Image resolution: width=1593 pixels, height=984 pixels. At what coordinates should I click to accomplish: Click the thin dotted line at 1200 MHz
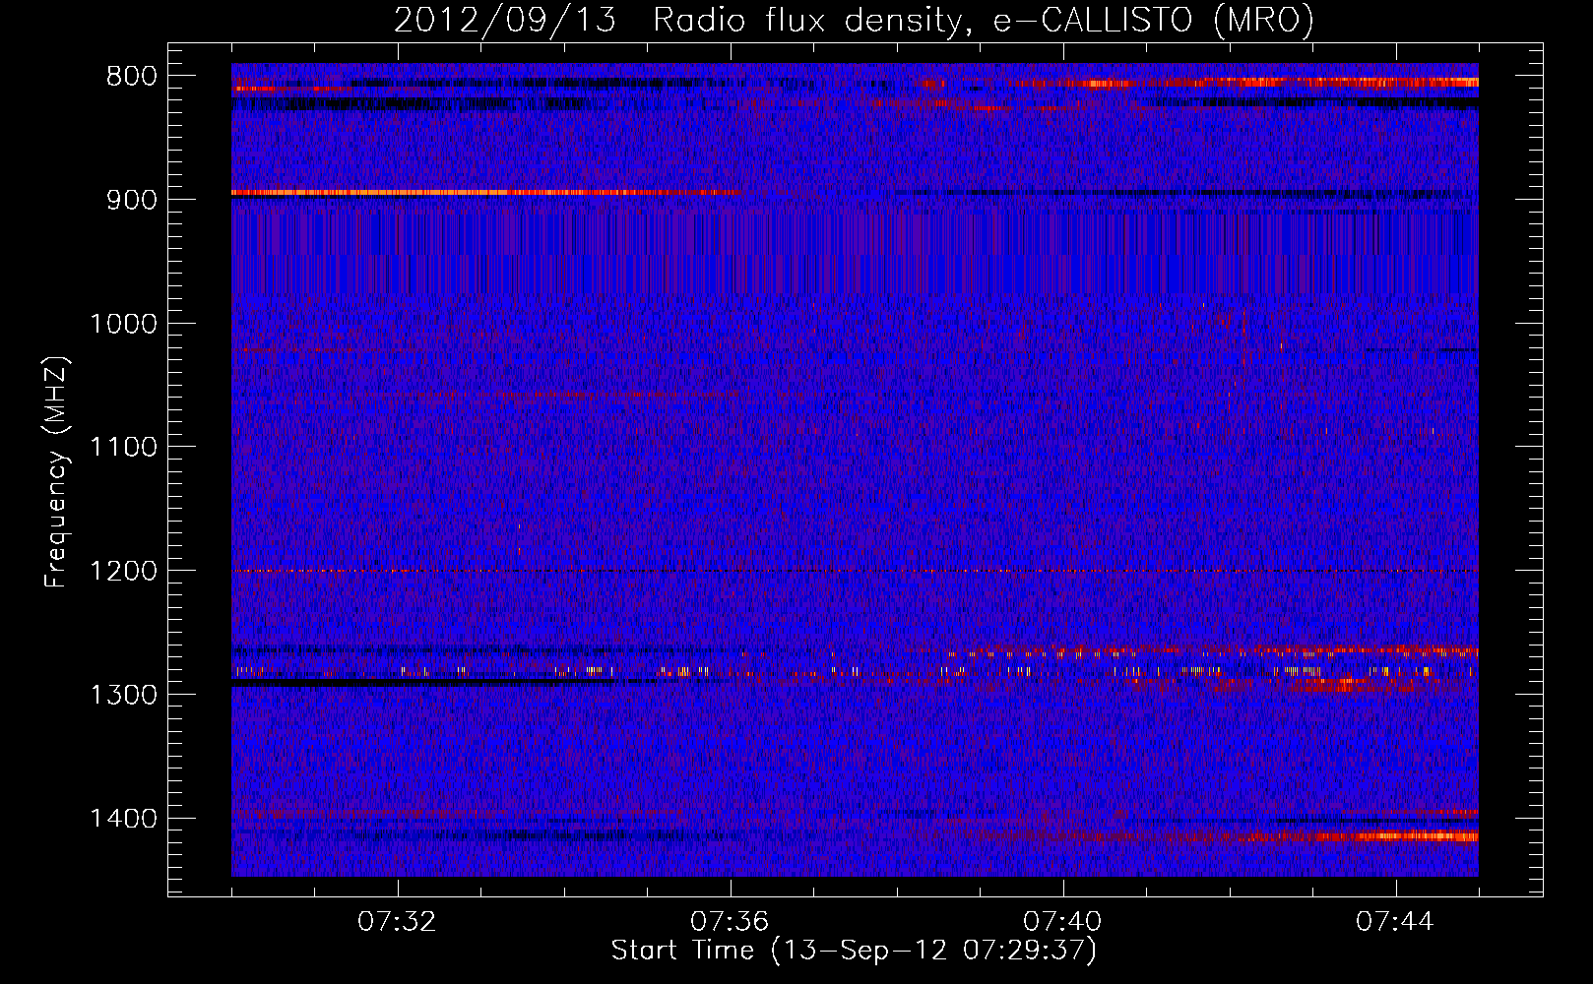click(x=855, y=571)
